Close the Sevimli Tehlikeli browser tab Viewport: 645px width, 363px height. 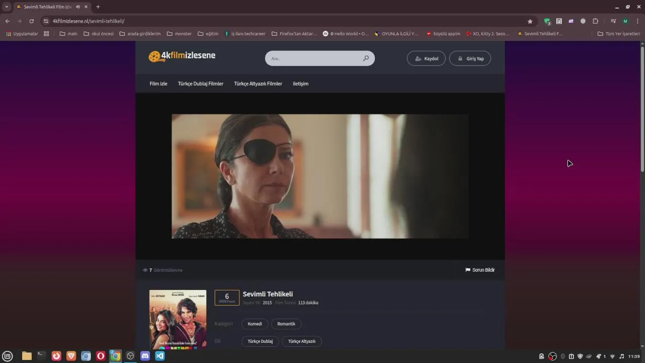point(86,7)
